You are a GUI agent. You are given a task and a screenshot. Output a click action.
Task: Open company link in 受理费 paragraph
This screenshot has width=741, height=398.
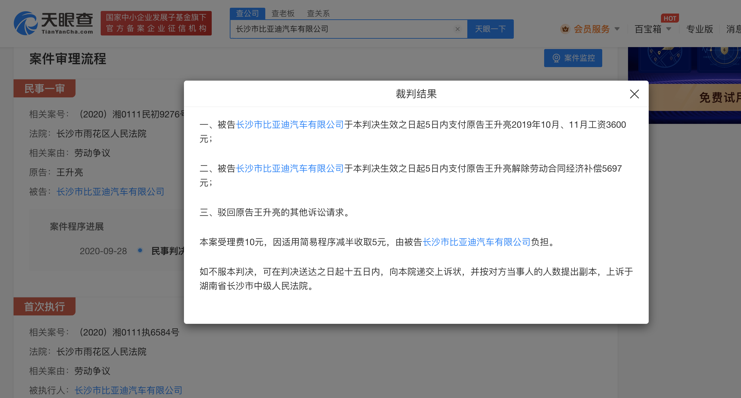476,242
